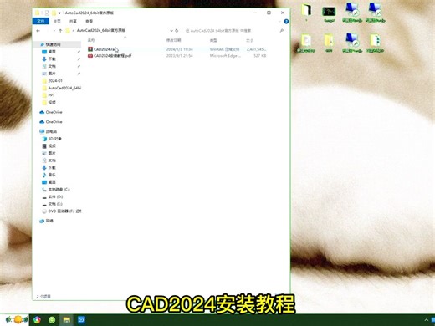This screenshot has width=435, height=326.
Task: Open the 文件 (File) menu tab
Action: click(x=41, y=21)
